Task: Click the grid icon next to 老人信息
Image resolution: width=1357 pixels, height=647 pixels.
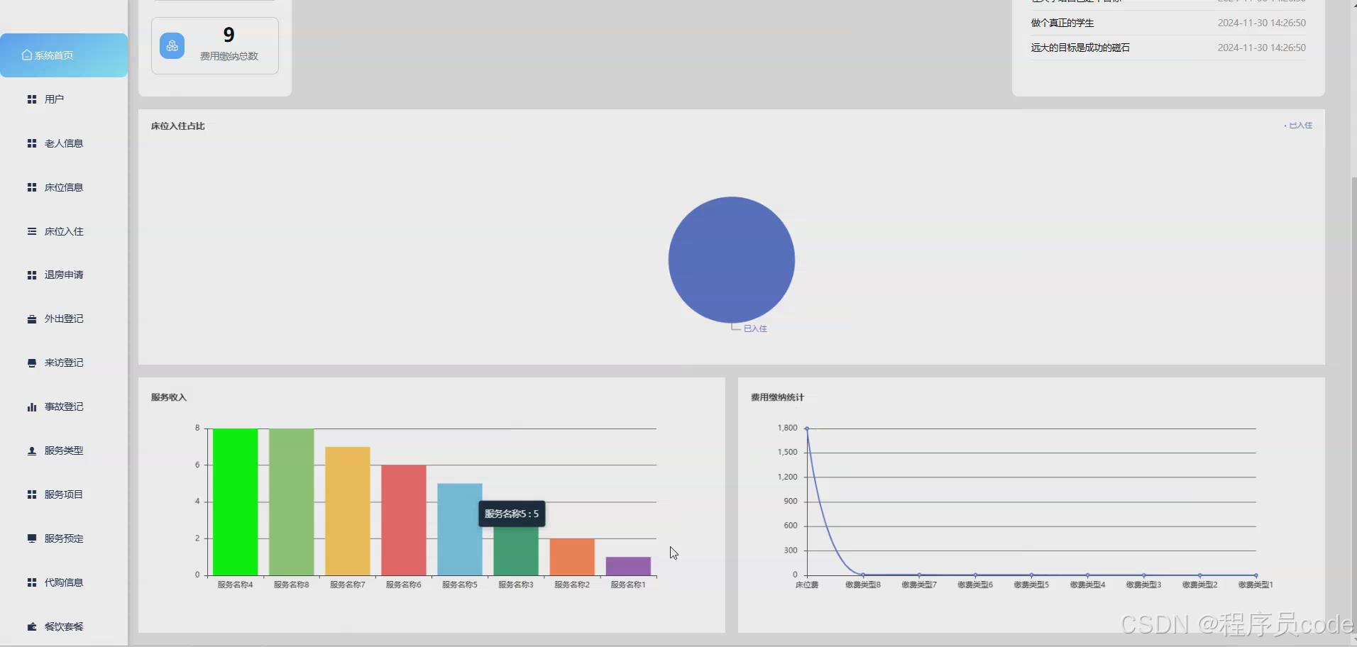Action: click(32, 143)
